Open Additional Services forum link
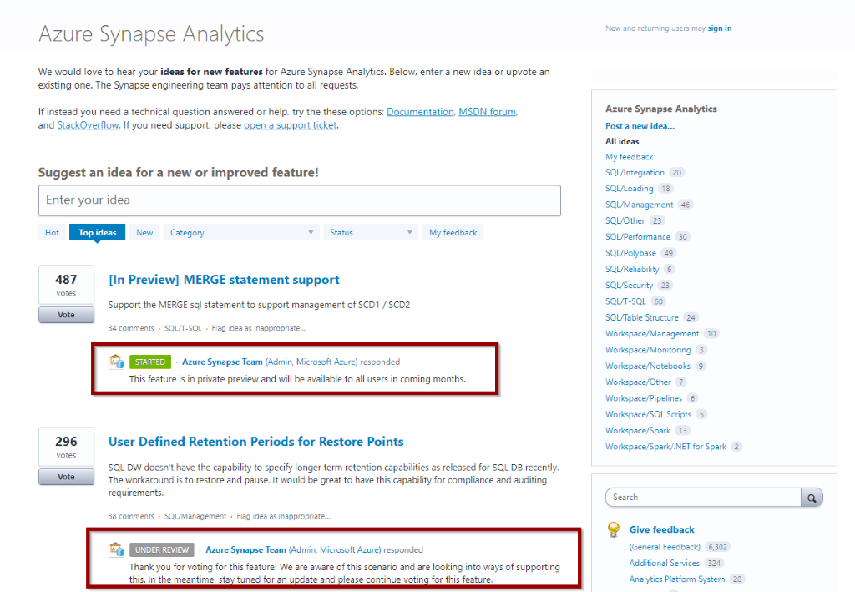The image size is (855, 592). click(x=664, y=563)
